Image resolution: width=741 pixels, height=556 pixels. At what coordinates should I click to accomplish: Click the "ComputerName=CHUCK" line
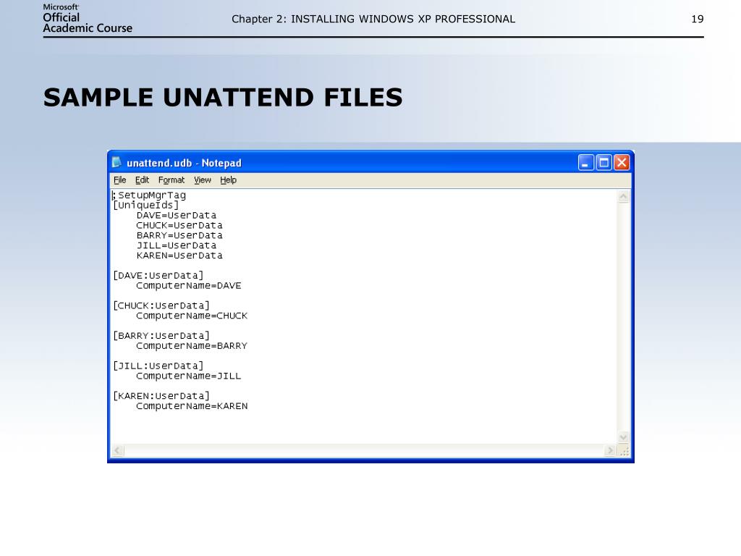tap(191, 316)
